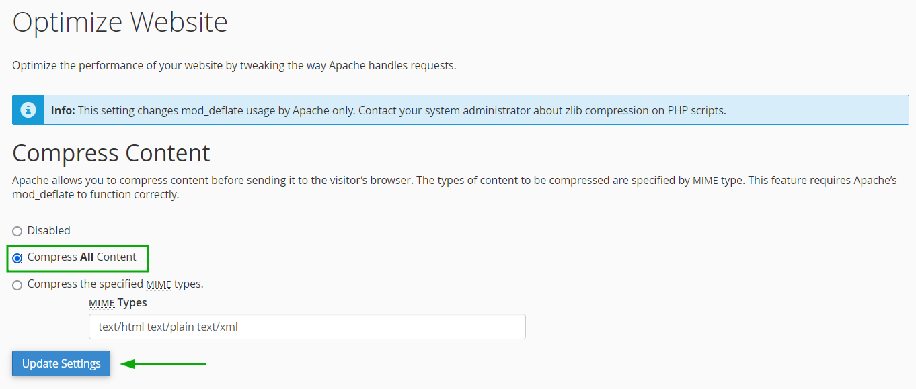This screenshot has width=916, height=389.
Task: Click the Compress Content section heading
Action: pos(112,153)
